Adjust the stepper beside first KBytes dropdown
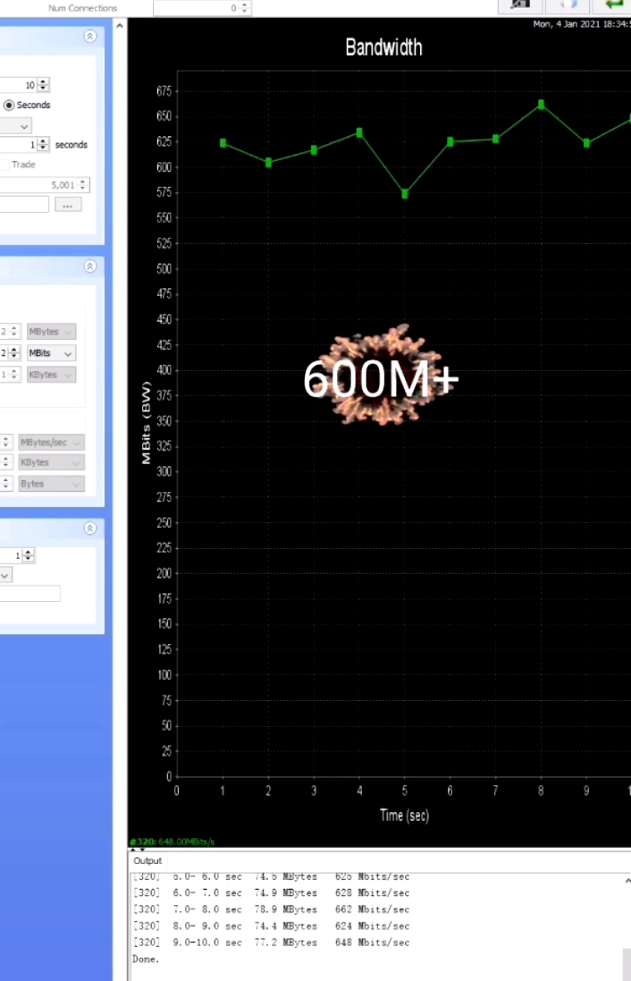This screenshot has height=981, width=631. tap(14, 375)
